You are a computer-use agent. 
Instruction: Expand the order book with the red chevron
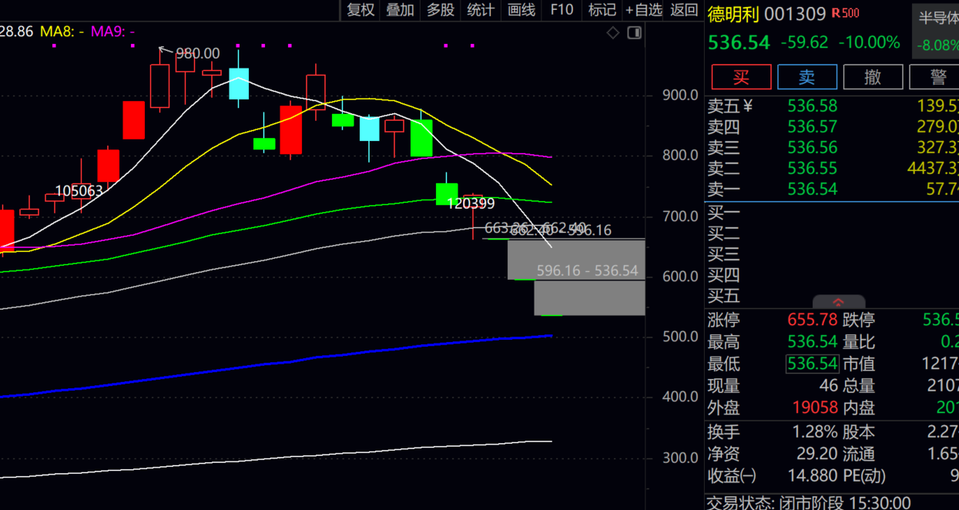[x=839, y=302]
